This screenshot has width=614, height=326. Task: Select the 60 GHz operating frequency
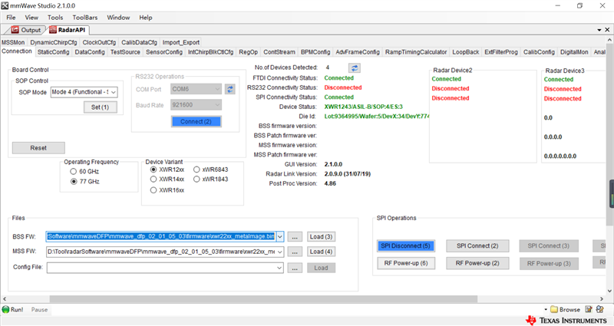coord(73,171)
